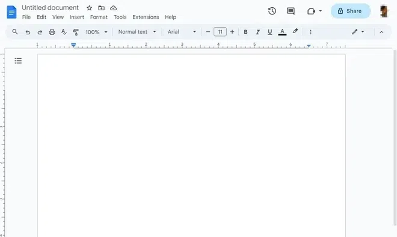This screenshot has width=397, height=237.
Task: Open the text color picker
Action: coord(282,32)
